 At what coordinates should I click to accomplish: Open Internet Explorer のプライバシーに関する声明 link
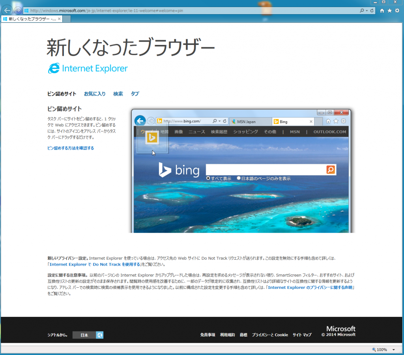point(310,287)
